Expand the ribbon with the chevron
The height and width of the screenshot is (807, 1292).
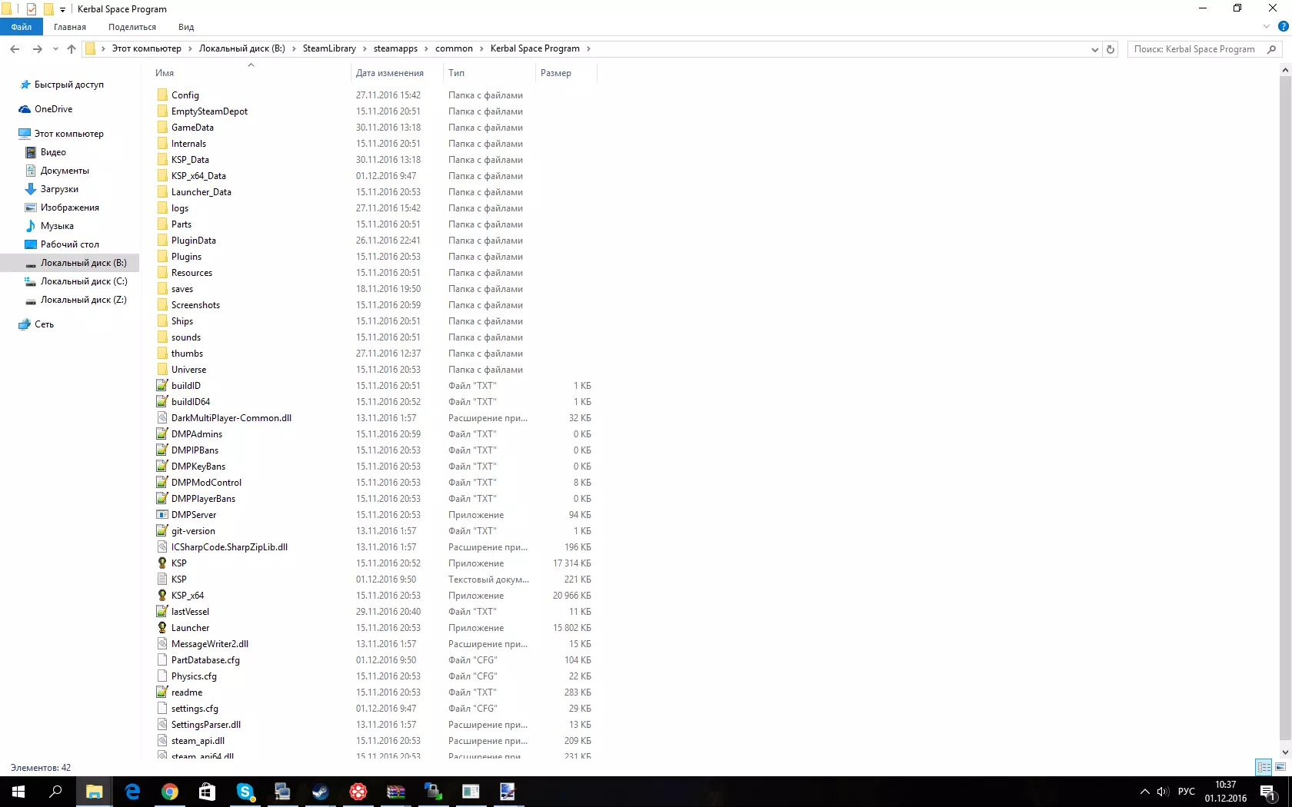click(x=1267, y=26)
